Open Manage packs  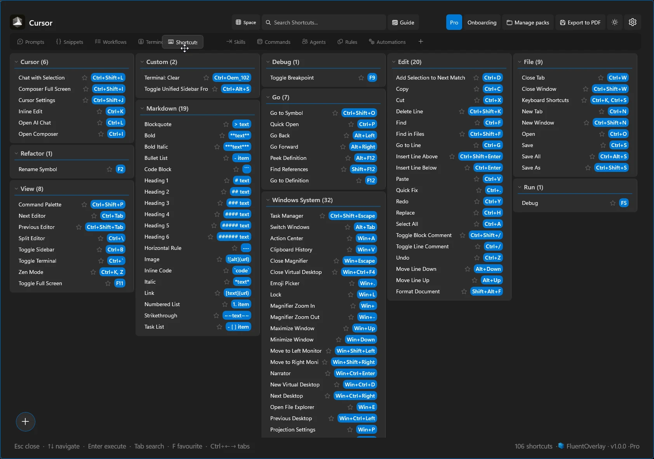527,22
